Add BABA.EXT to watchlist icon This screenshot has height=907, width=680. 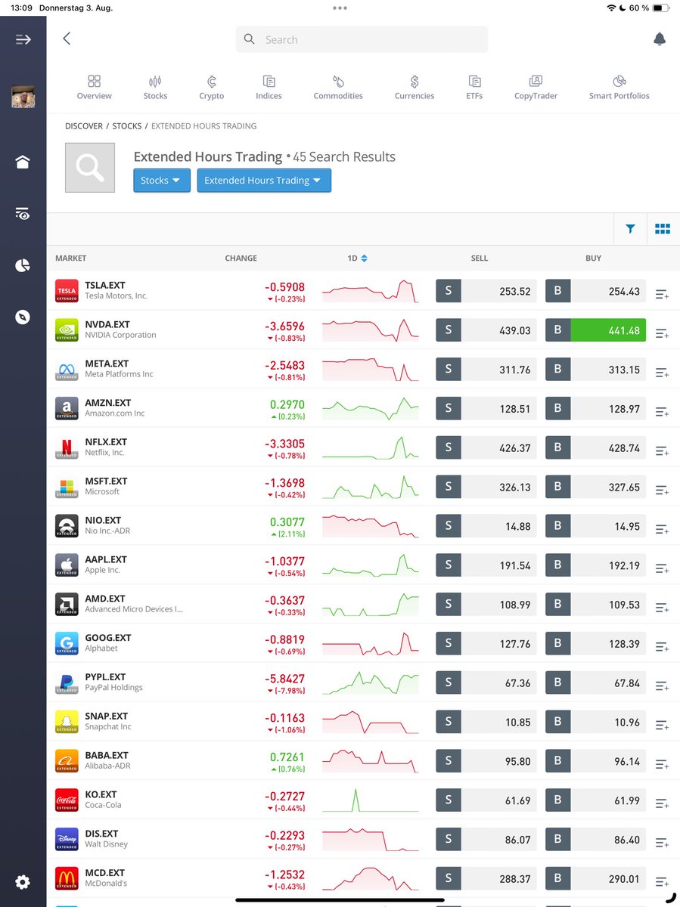coord(662,764)
